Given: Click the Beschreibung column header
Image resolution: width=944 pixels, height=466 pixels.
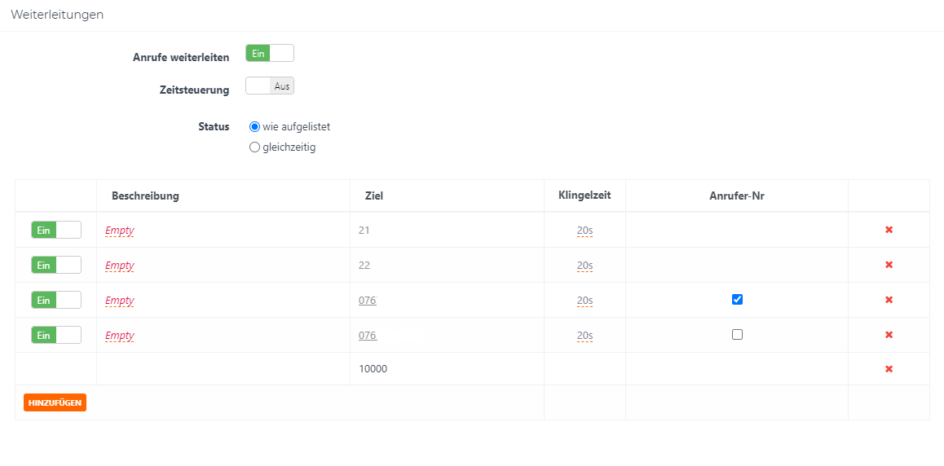Looking at the screenshot, I should coord(145,196).
